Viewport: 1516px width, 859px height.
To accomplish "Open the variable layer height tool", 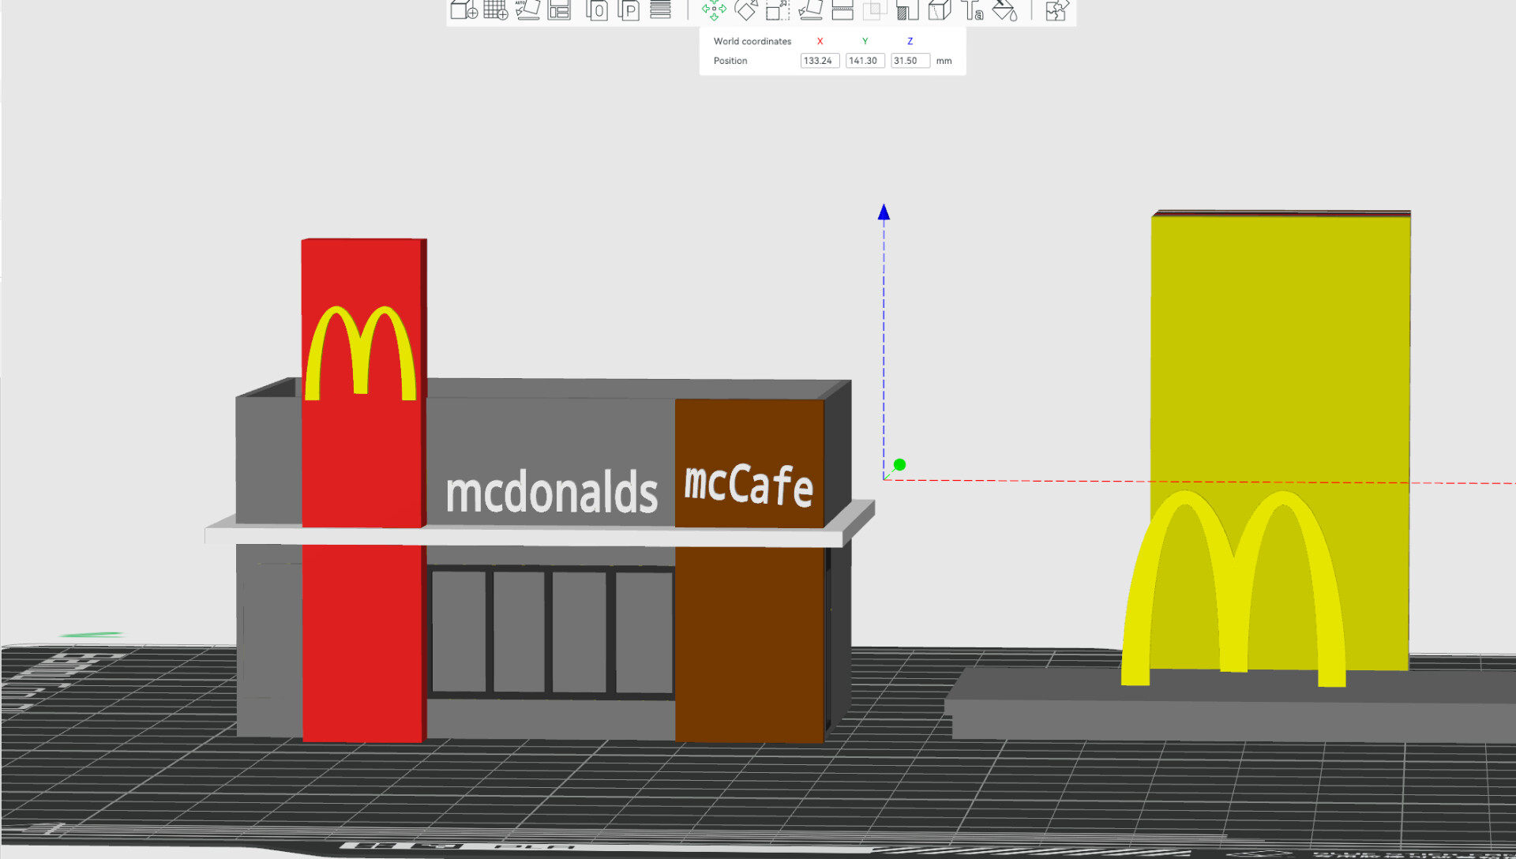I will point(660,9).
